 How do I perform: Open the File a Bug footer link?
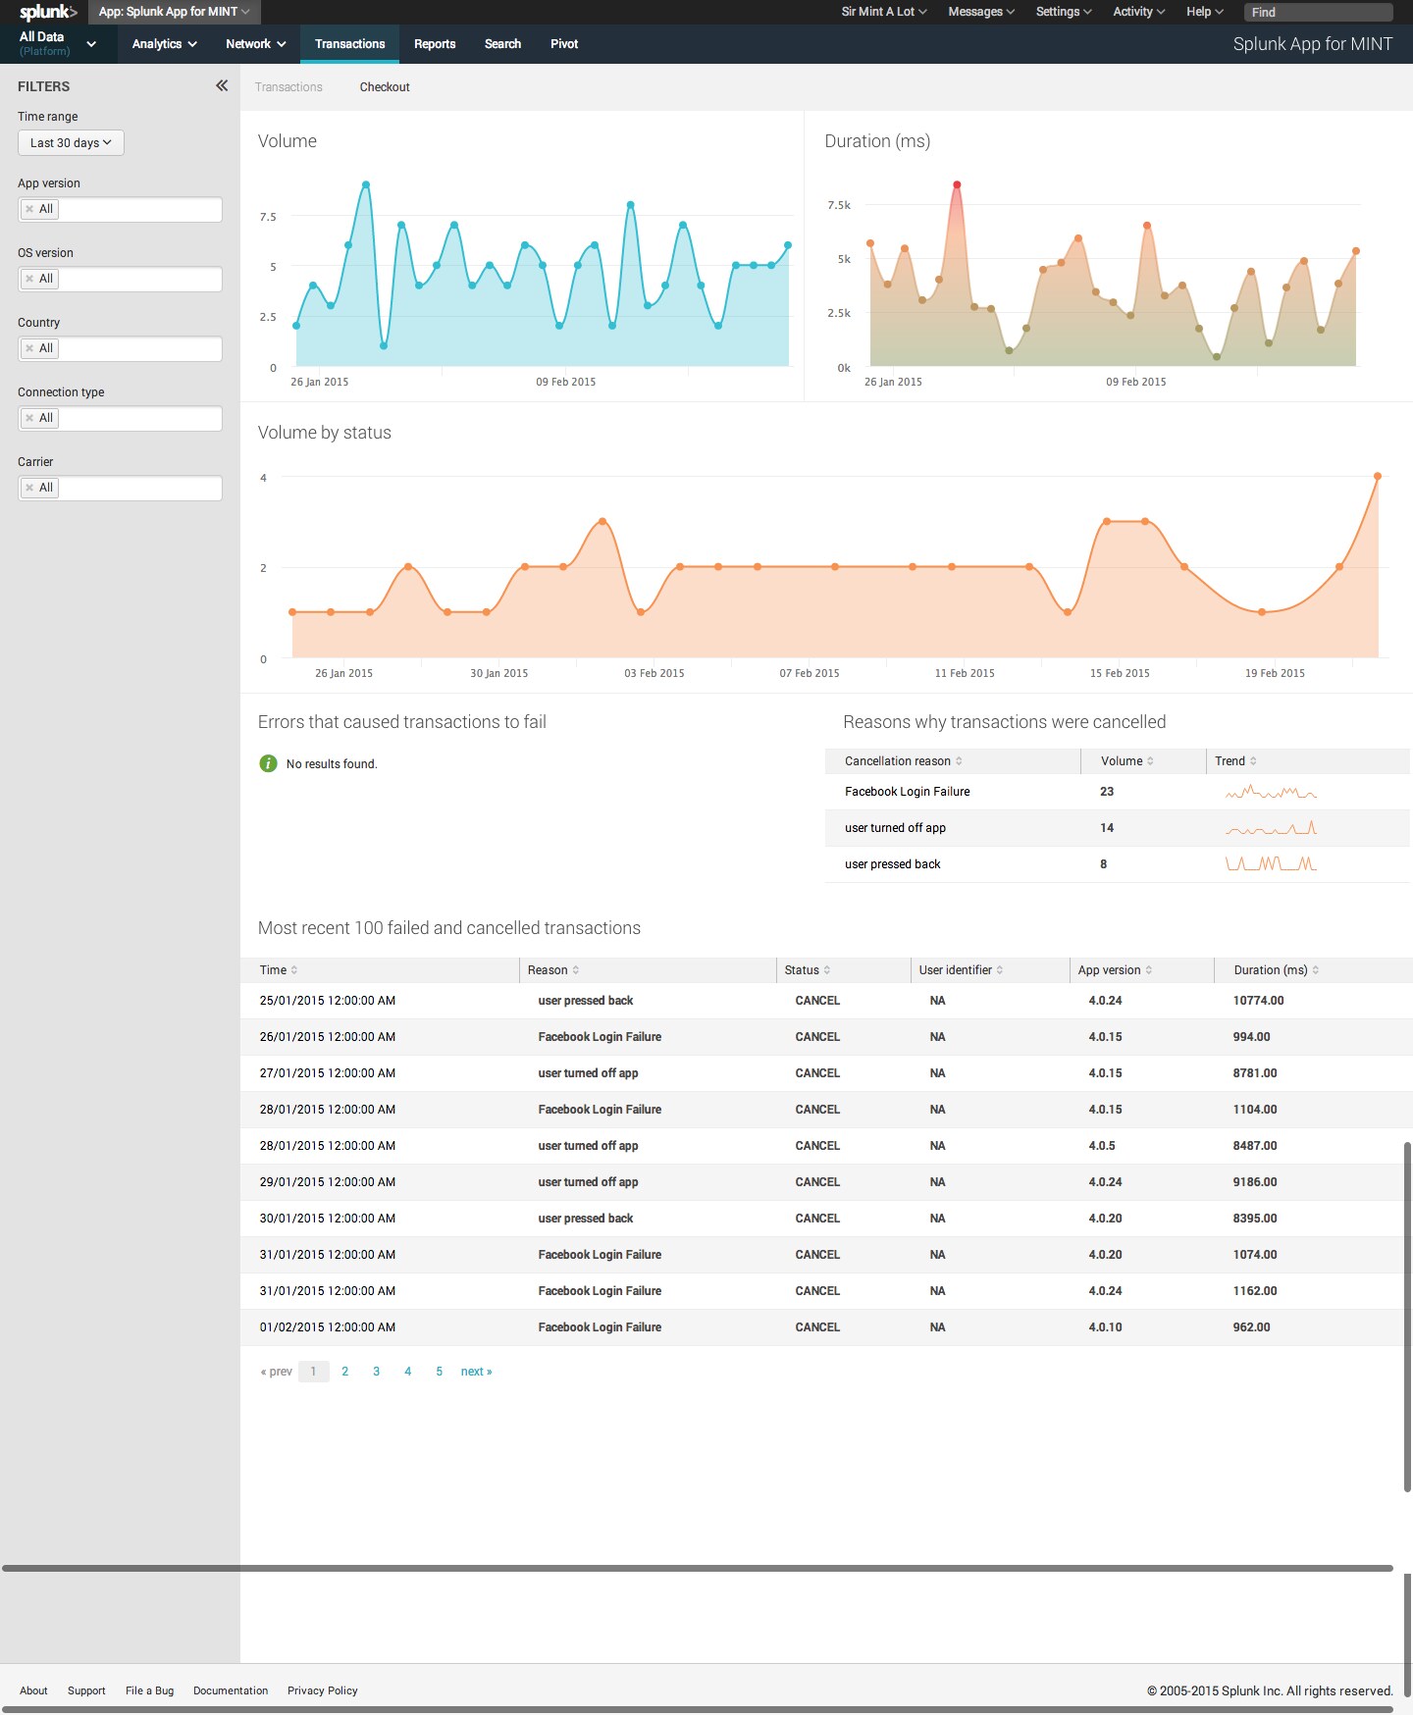[x=150, y=1690]
